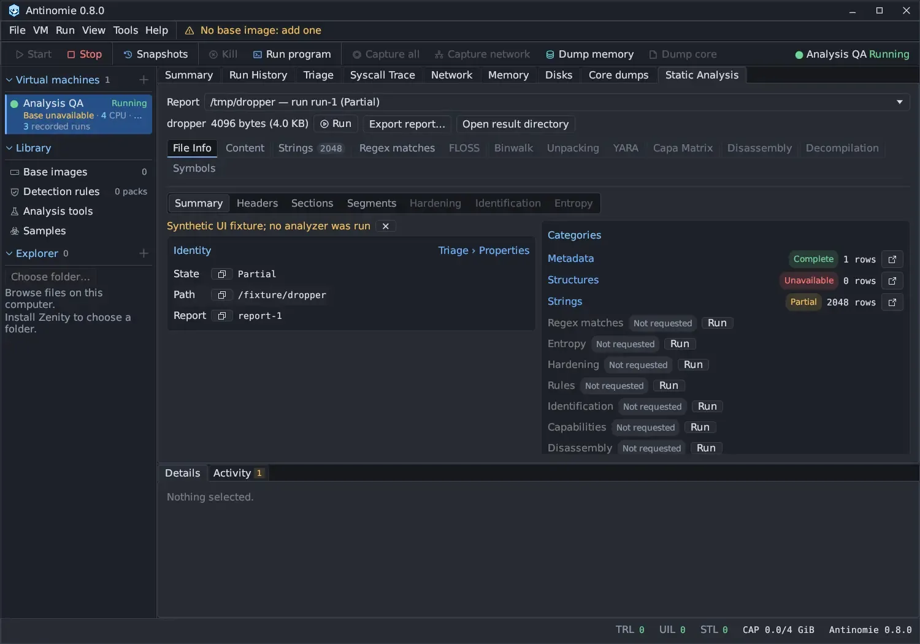Collapse the Virtual machines section
This screenshot has height=644, width=920.
[9, 80]
